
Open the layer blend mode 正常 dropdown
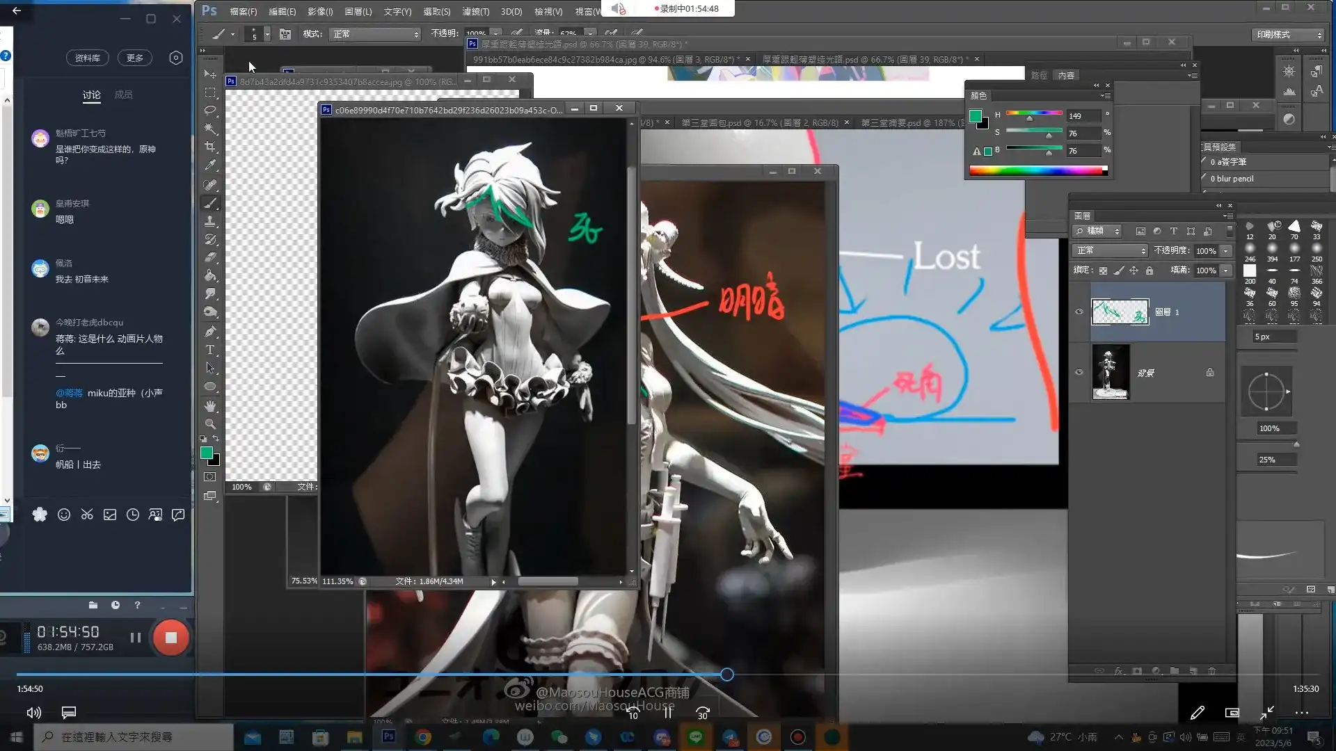(x=1109, y=250)
